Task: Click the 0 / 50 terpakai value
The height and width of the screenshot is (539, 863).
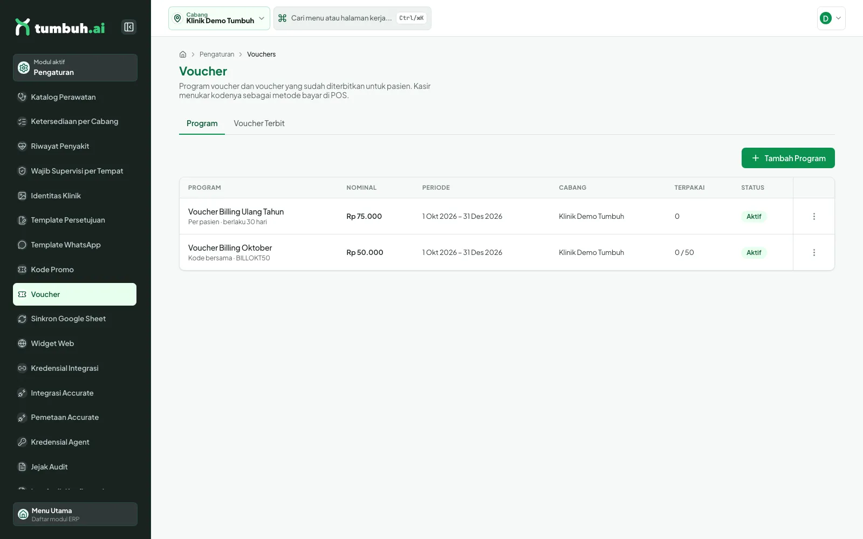Action: pyautogui.click(x=684, y=252)
